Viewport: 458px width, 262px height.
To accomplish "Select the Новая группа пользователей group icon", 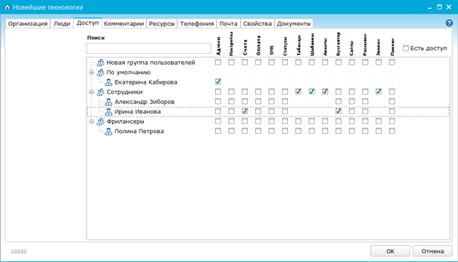I will click(100, 63).
